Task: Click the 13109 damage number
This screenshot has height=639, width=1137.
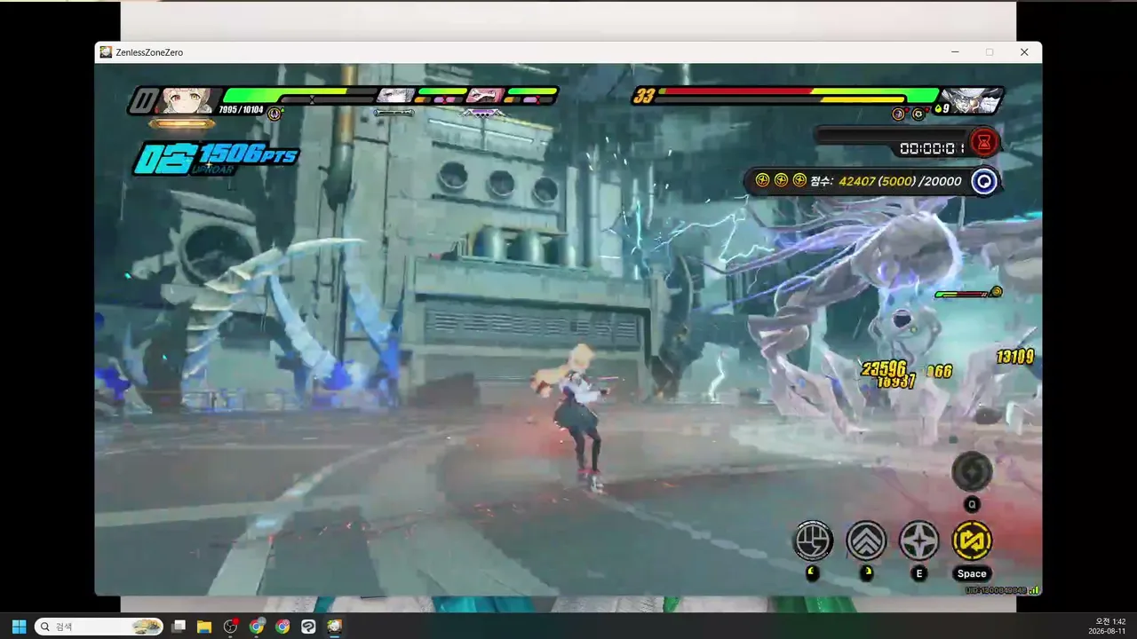Action: (1014, 357)
